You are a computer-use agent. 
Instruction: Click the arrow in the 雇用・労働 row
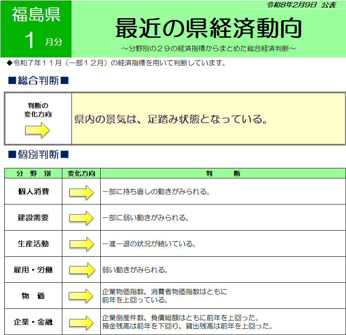point(81,270)
